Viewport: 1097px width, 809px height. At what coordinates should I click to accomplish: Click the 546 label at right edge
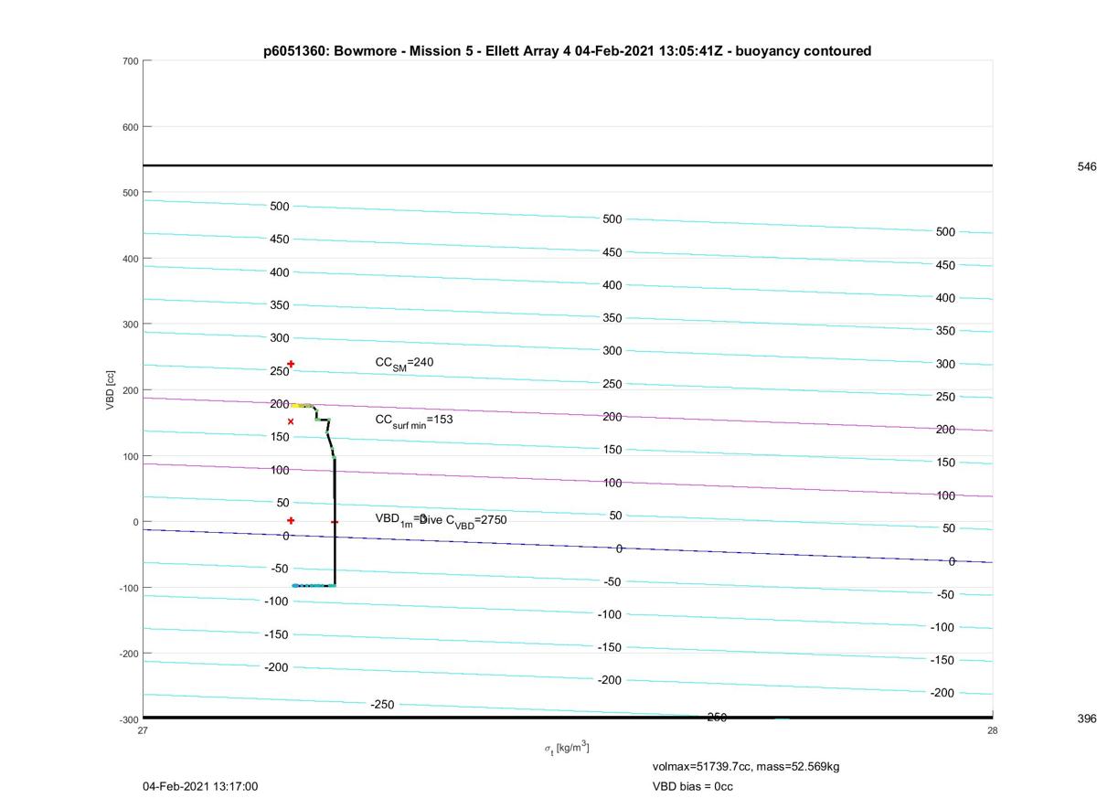[x=1086, y=167]
